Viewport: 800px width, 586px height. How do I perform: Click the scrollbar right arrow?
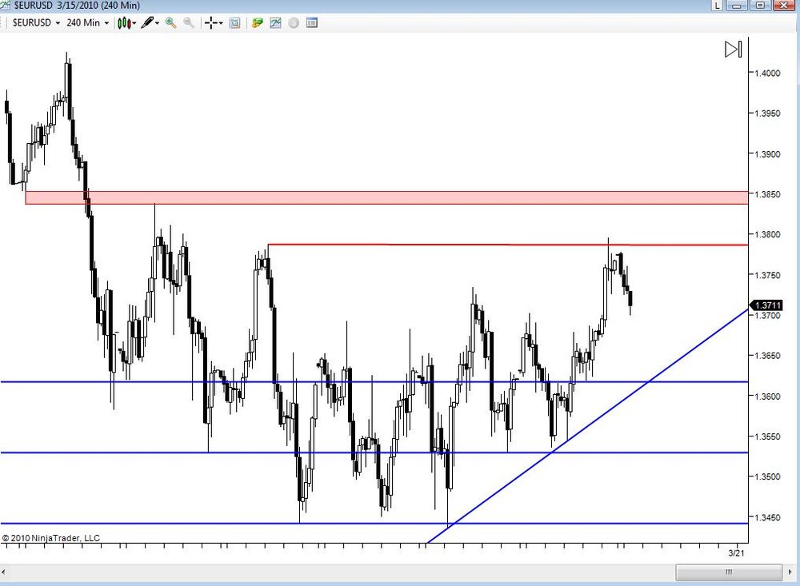(x=791, y=572)
